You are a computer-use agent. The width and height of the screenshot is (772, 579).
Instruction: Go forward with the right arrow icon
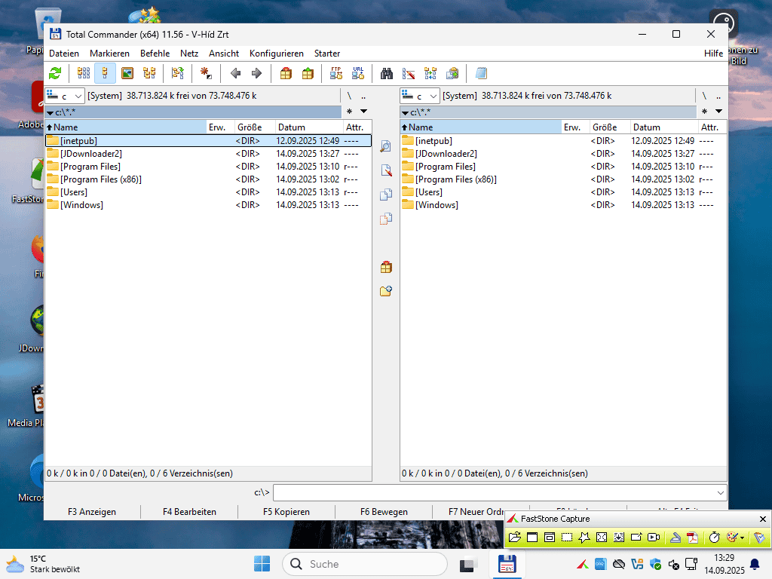(x=256, y=73)
